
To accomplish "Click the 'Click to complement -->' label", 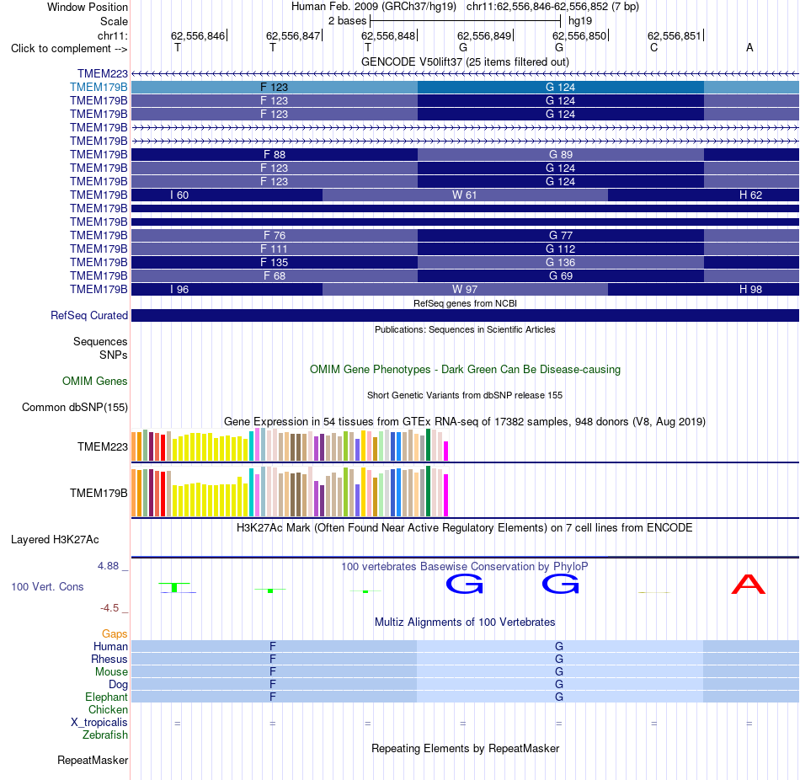I will point(69,49).
